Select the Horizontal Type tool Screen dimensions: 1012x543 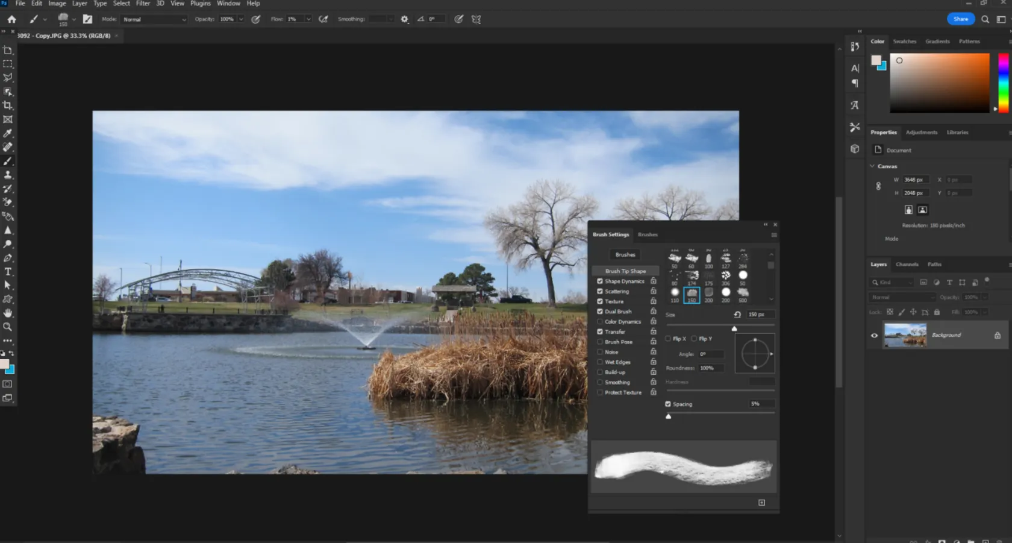pos(8,271)
